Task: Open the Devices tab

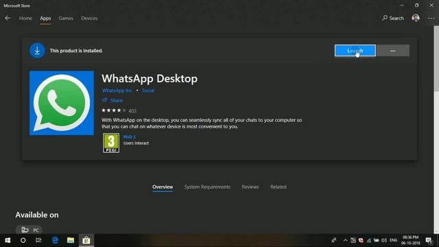Action: pos(89,19)
